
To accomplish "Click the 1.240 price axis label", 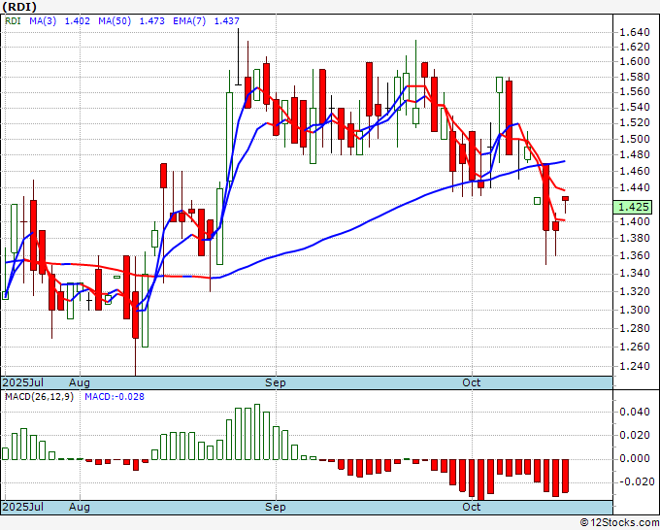I will point(635,366).
